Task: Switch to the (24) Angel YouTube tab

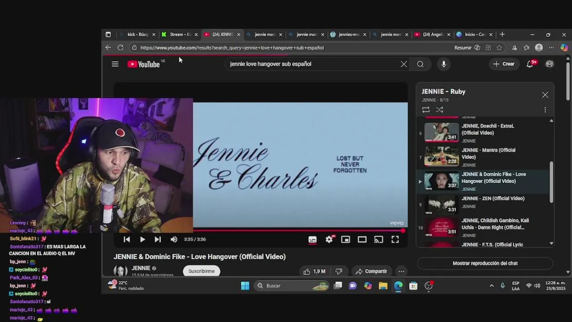Action: (432, 34)
